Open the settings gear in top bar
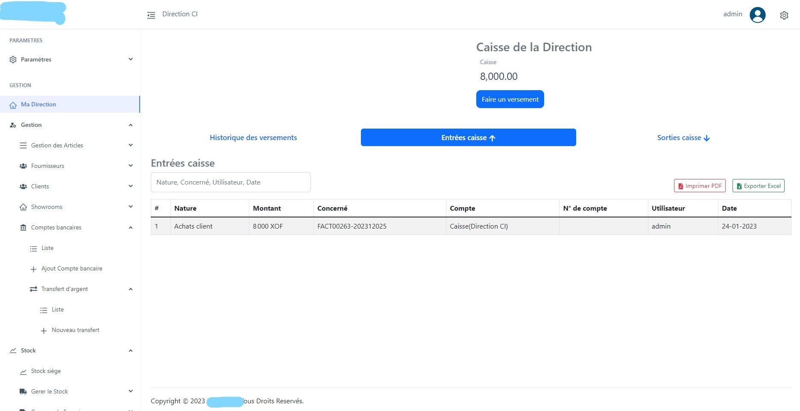The width and height of the screenshot is (800, 411). pyautogui.click(x=784, y=15)
